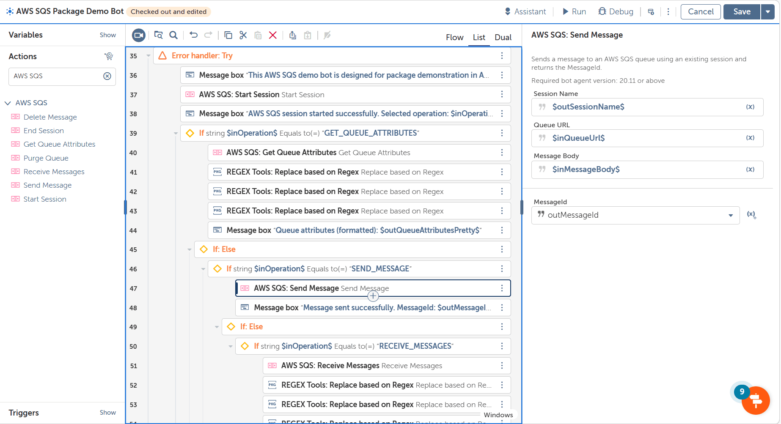Save the bot

[742, 12]
